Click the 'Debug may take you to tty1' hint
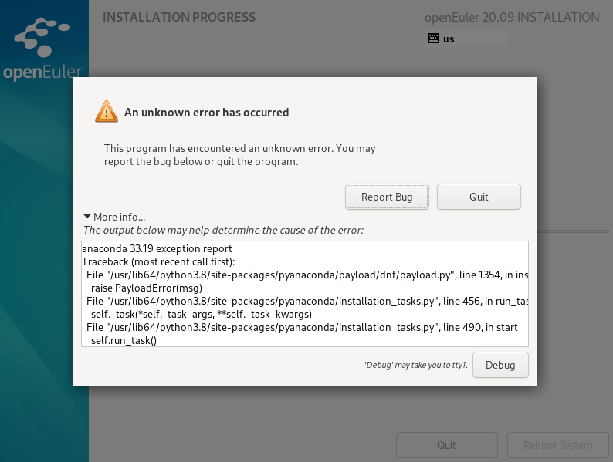This screenshot has width=613, height=462. [416, 365]
